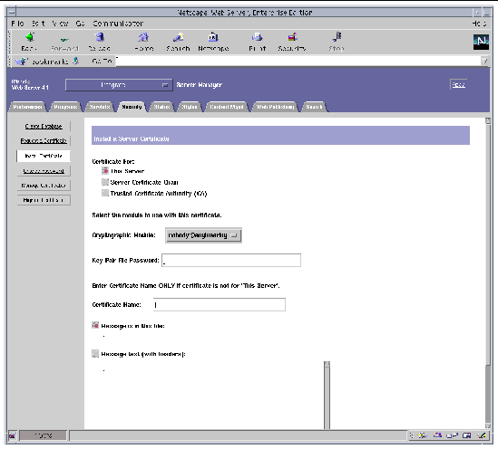This screenshot has height=449, width=498.
Task: Switch to the Web Publishing tab
Action: [x=275, y=107]
